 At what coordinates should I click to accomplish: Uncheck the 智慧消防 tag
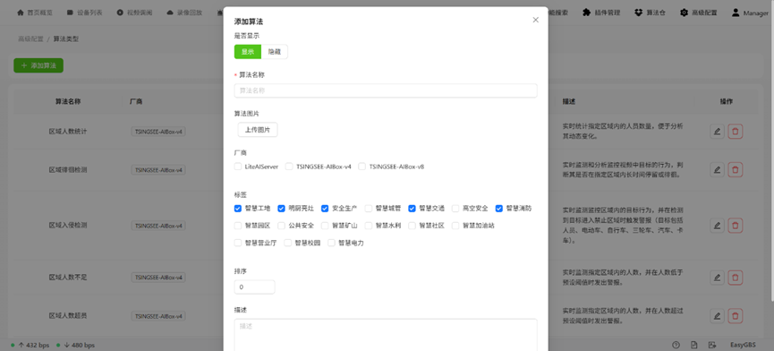tap(499, 209)
